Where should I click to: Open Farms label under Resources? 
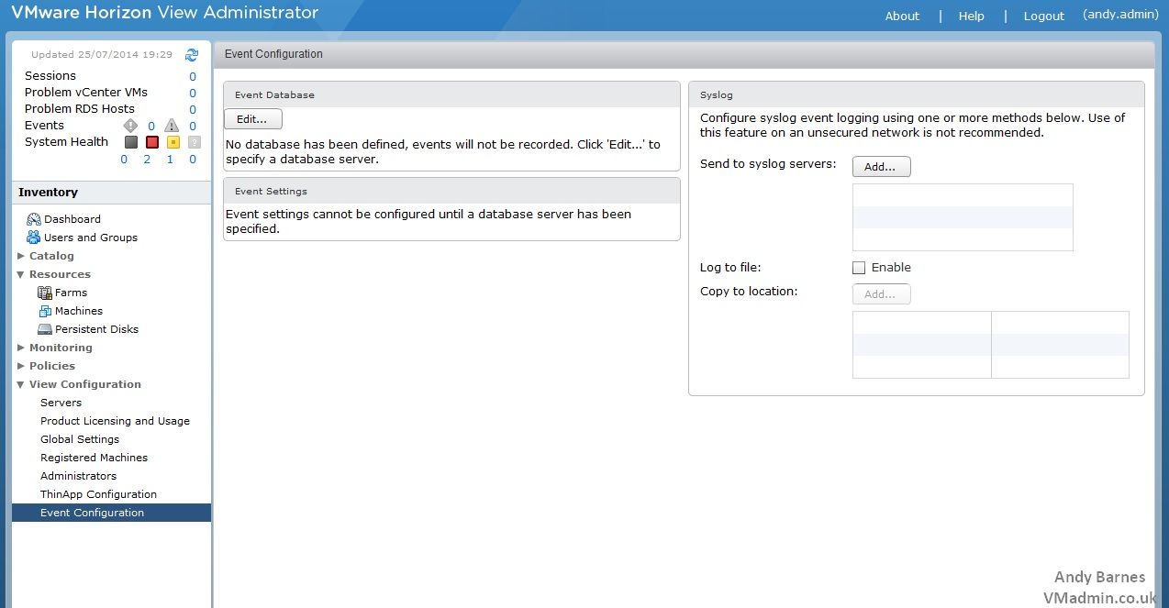[71, 293]
